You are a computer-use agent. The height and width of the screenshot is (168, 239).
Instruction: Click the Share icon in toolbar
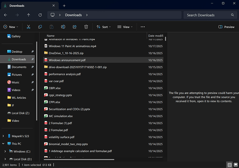74,27
